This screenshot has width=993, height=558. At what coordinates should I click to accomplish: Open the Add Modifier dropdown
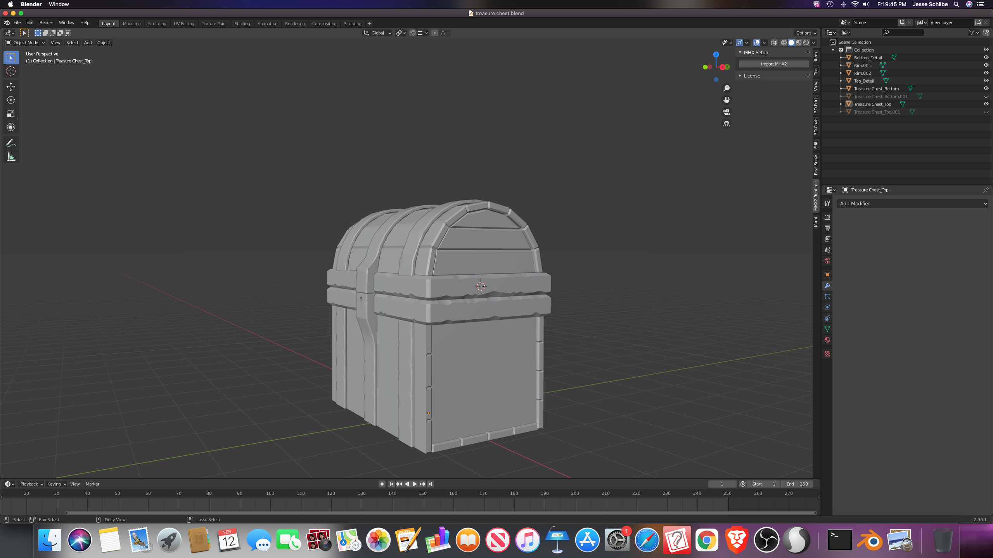[912, 203]
